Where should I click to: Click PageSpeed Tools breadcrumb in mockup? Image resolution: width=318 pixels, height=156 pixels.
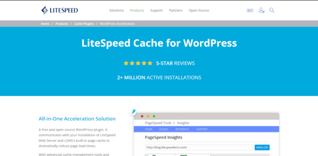coord(158,123)
